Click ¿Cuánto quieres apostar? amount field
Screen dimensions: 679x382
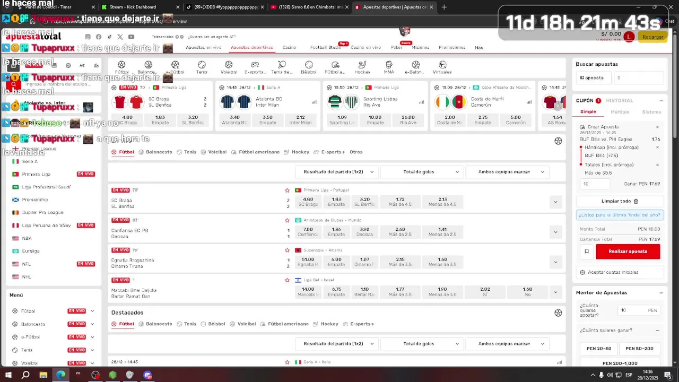(x=639, y=310)
